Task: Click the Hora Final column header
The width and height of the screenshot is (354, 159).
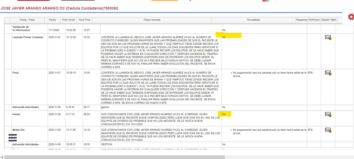Action: click(84, 20)
